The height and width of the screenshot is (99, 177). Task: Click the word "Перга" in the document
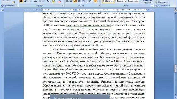point(54,50)
